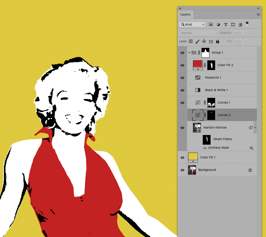Switch to the Layers tab
This screenshot has height=237, width=266.
coord(185,14)
